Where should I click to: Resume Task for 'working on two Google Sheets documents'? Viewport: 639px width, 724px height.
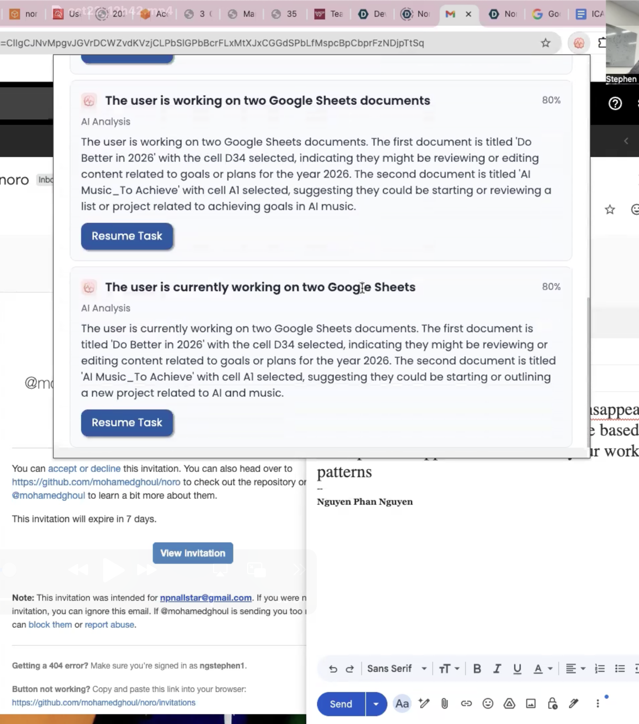(x=127, y=236)
